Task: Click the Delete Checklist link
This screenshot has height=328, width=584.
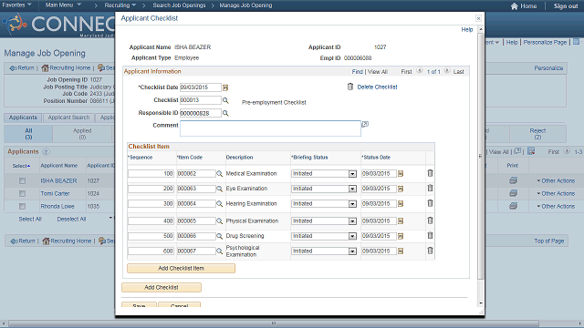Action: [x=377, y=87]
